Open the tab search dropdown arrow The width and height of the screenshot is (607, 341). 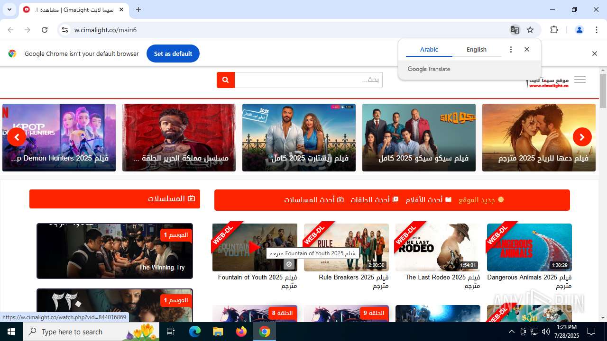tap(9, 9)
